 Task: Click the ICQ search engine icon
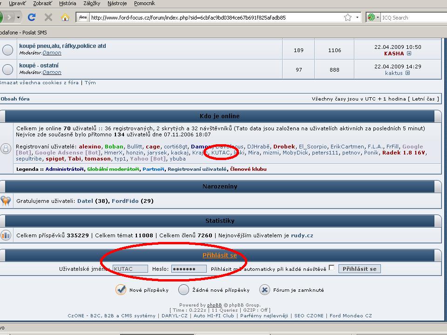(371, 18)
